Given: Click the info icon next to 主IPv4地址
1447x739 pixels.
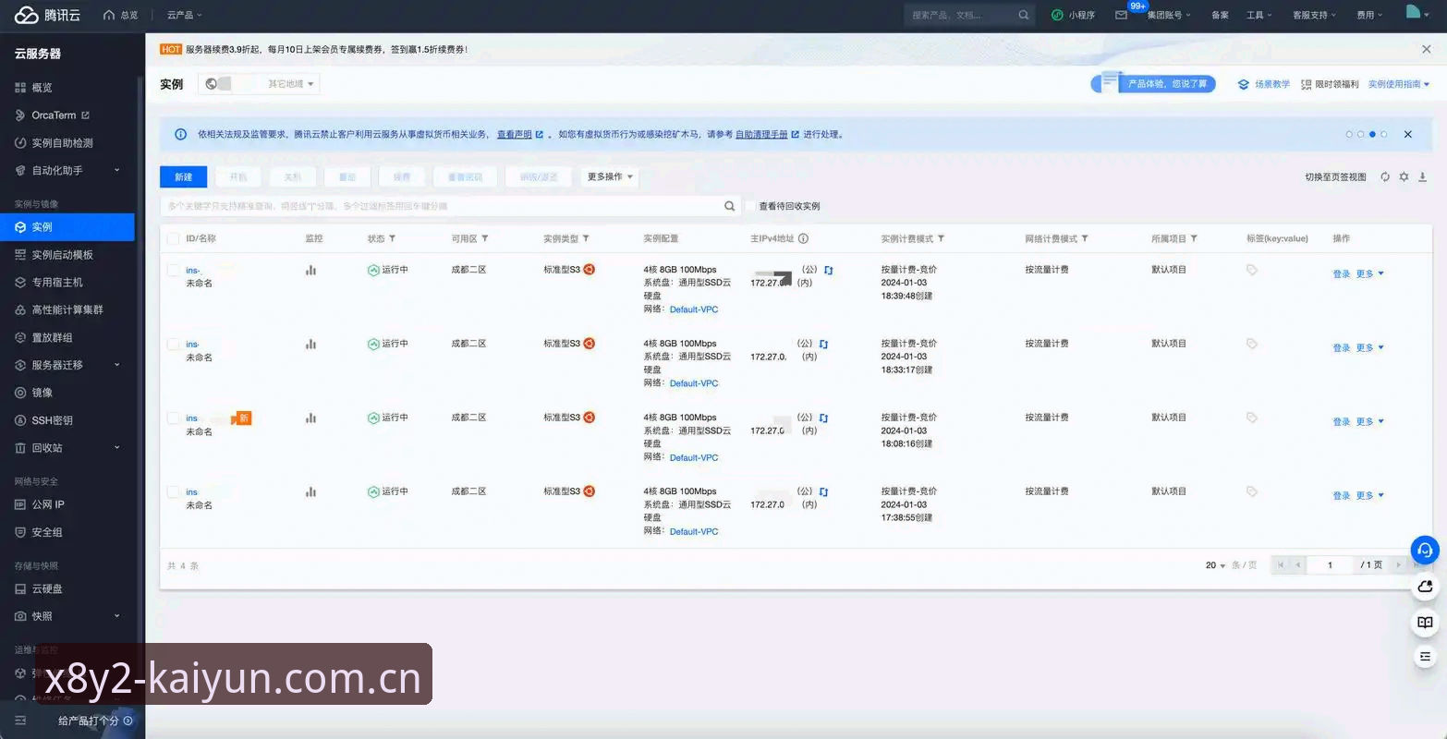Looking at the screenshot, I should (803, 238).
